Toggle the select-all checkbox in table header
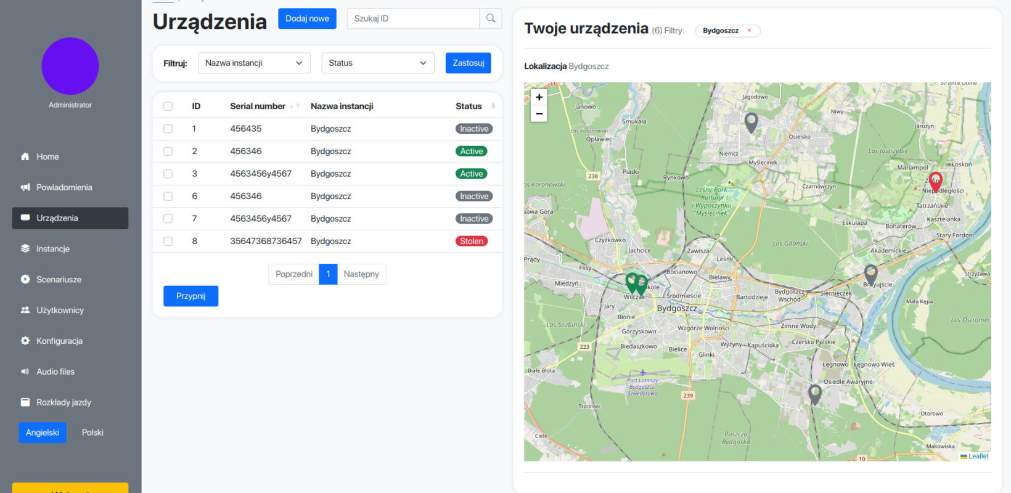 click(168, 107)
